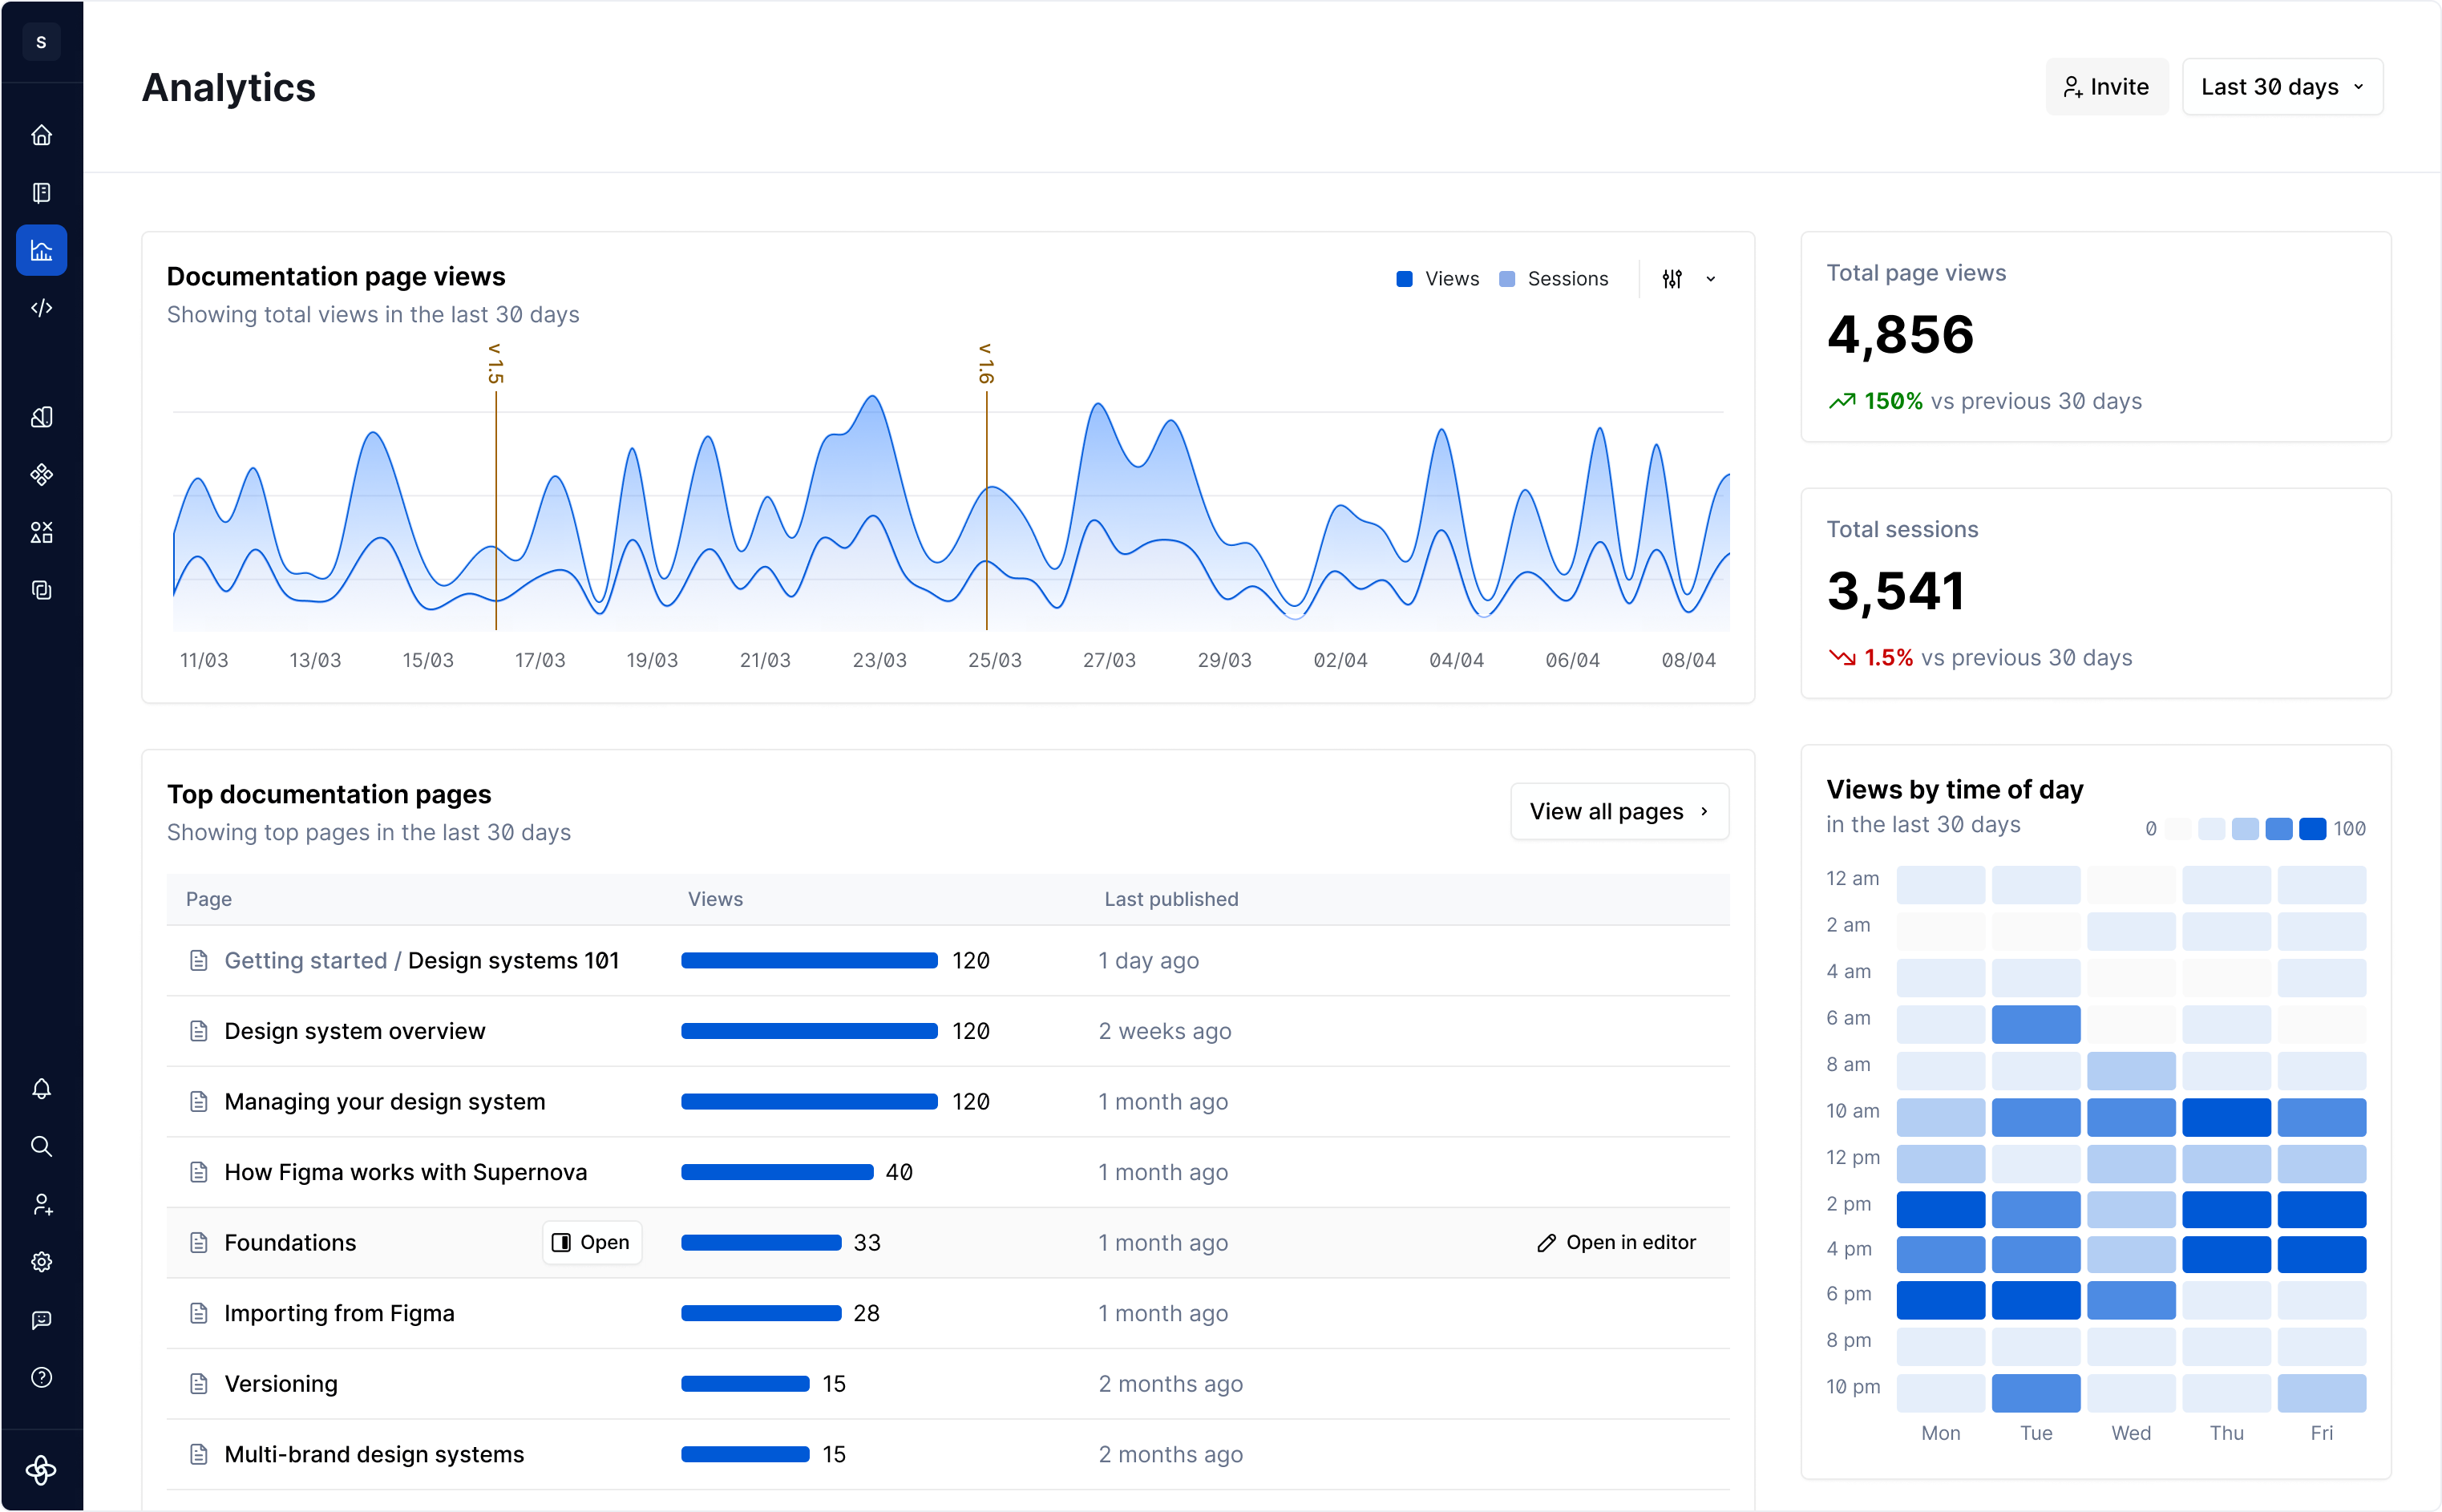Click the View all pages button
Screen dimensions: 2442x1512
pyautogui.click(x=1619, y=811)
